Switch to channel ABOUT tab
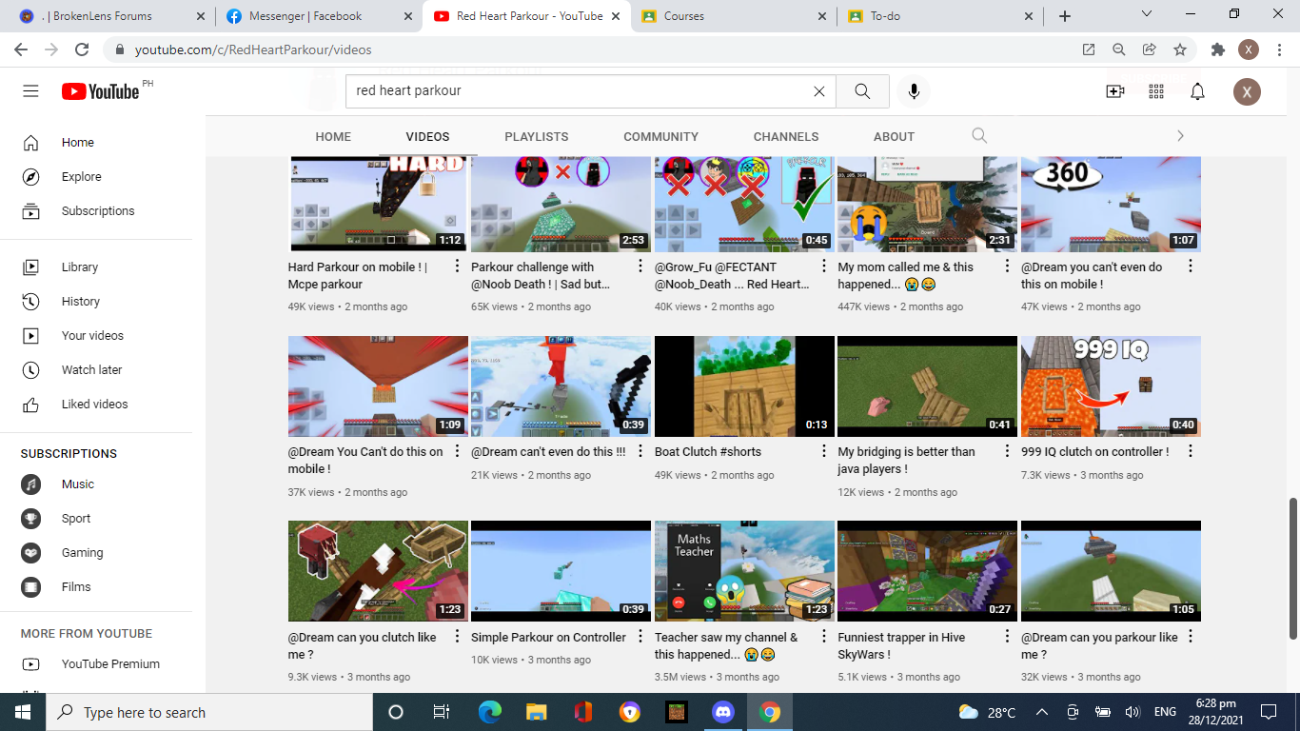1300x731 pixels. (x=895, y=137)
